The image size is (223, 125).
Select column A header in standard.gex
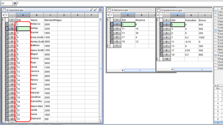click(x=23, y=15)
